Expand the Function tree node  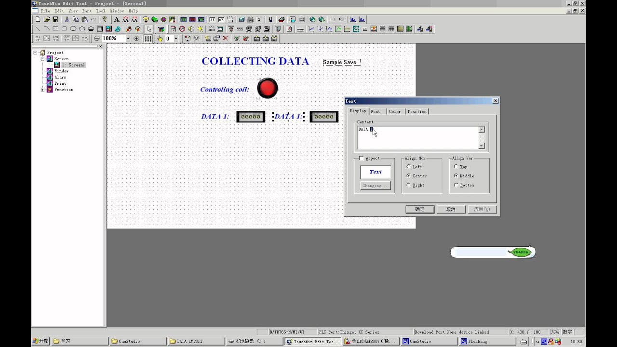tap(42, 90)
